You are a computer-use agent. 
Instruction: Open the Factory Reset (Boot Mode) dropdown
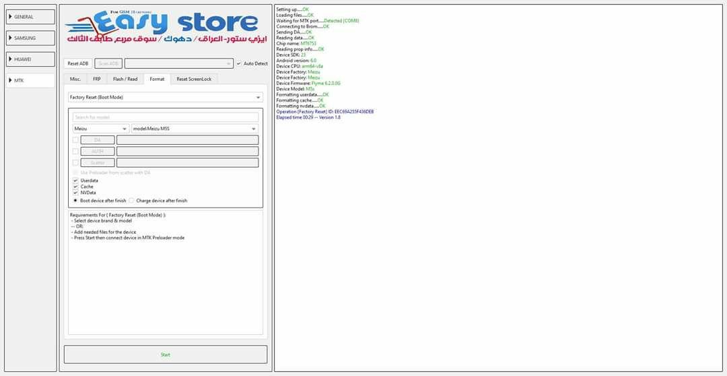pos(165,97)
